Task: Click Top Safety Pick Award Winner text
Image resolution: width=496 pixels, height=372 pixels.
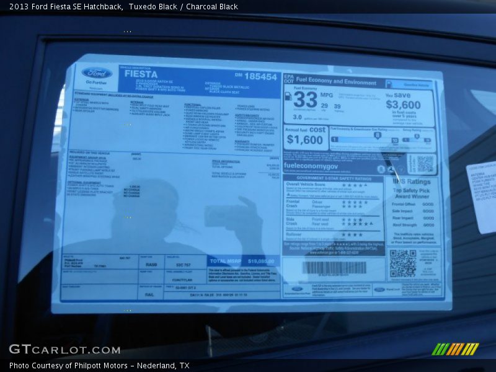Action: coord(412,193)
